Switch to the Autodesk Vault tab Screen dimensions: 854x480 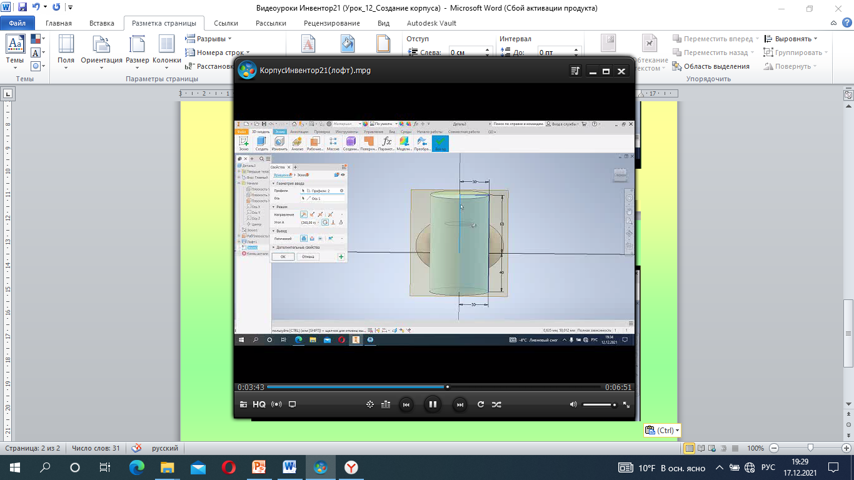coord(431,23)
